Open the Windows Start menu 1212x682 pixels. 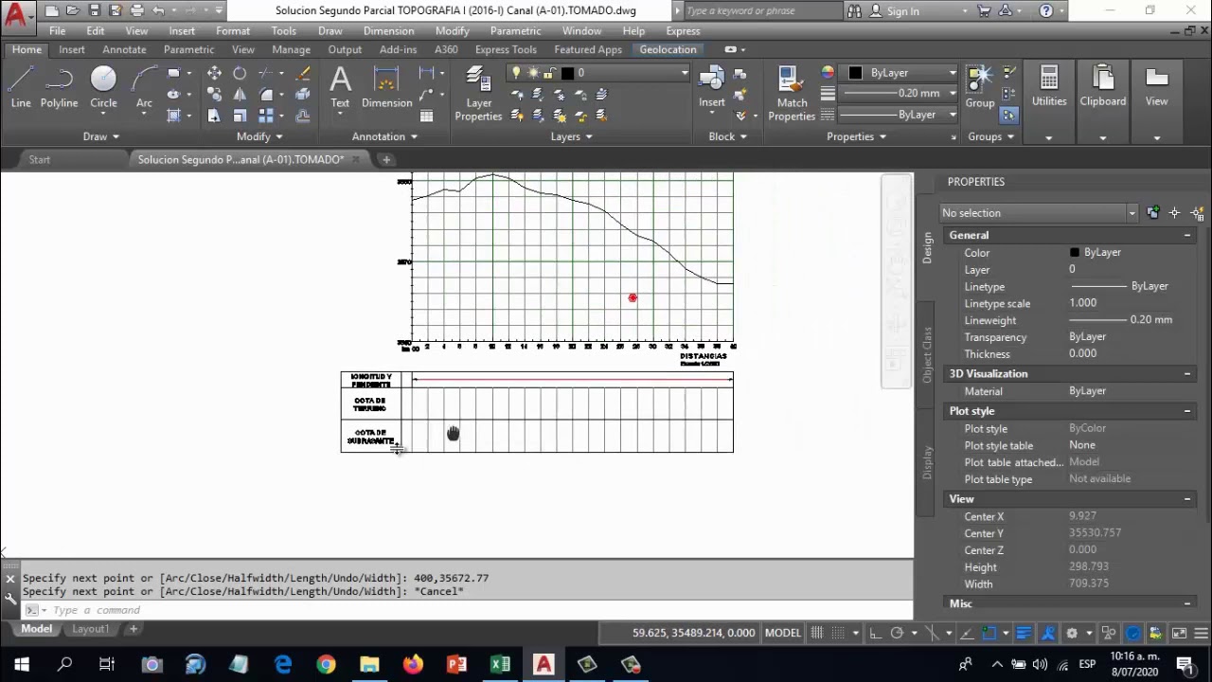point(21,665)
